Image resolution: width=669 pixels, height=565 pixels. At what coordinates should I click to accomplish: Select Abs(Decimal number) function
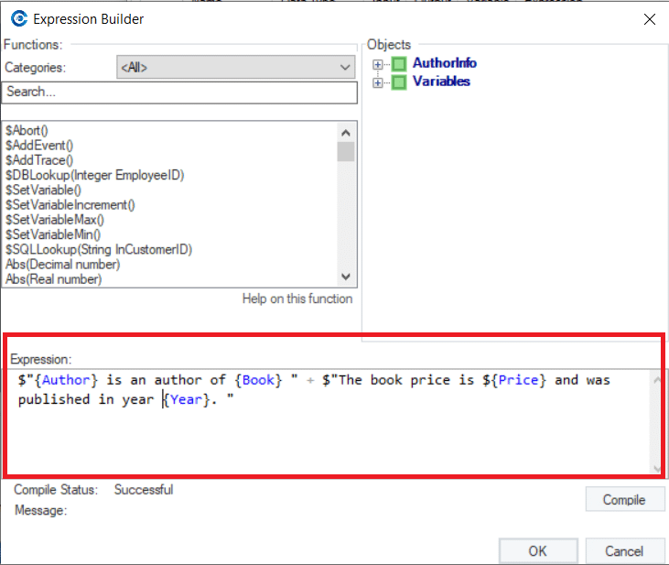click(x=62, y=265)
